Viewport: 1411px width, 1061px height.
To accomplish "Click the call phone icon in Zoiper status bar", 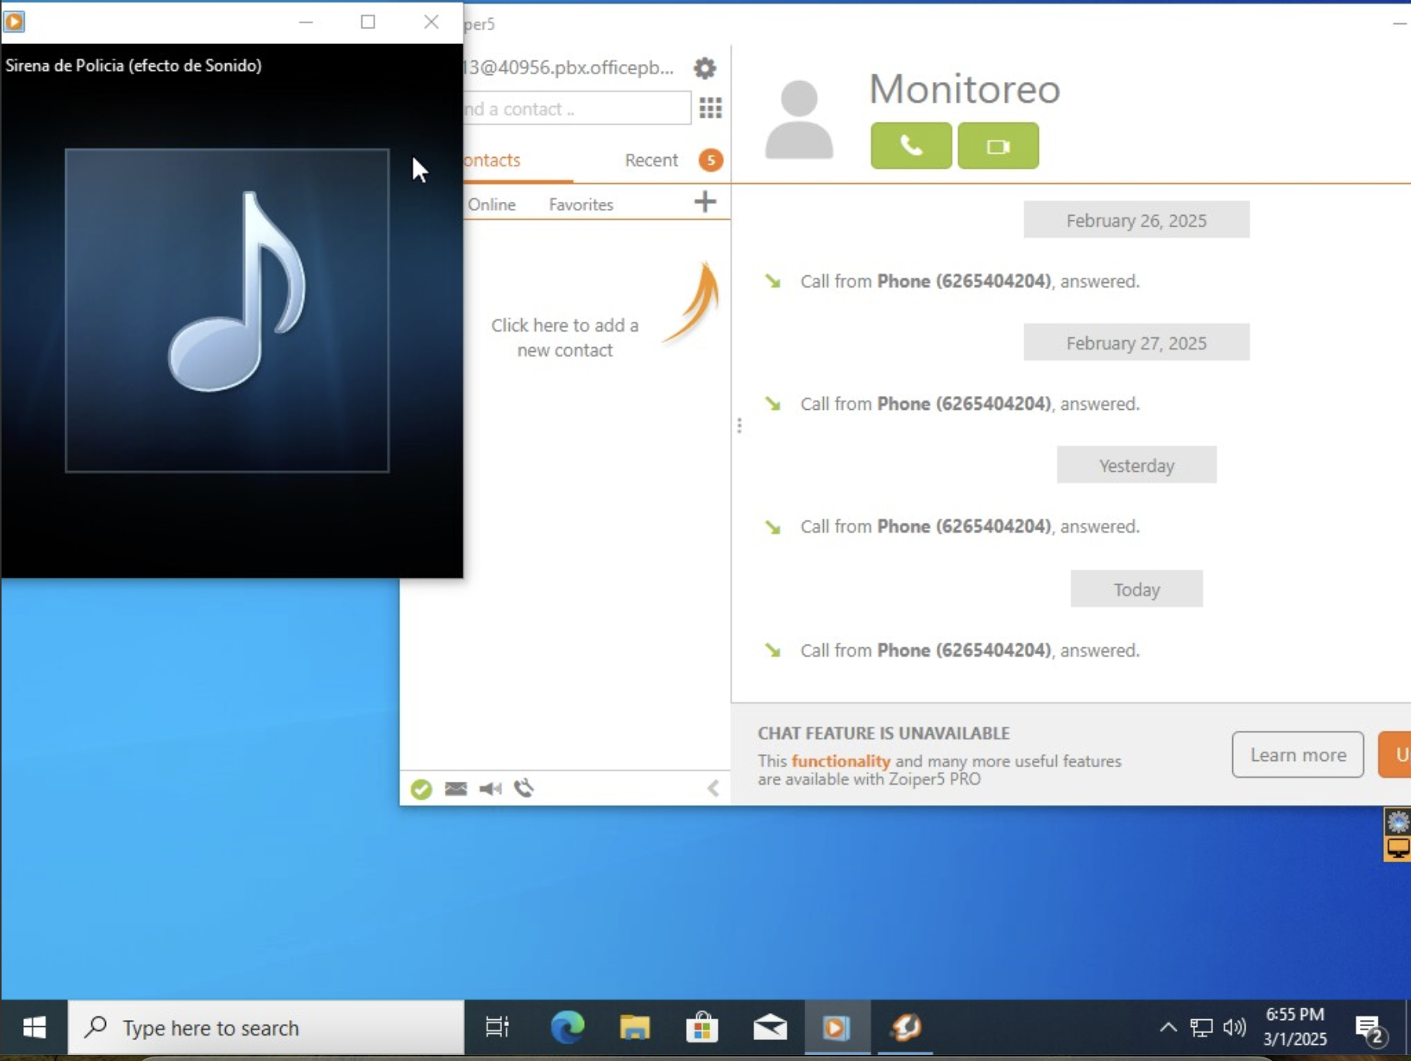I will [x=524, y=788].
